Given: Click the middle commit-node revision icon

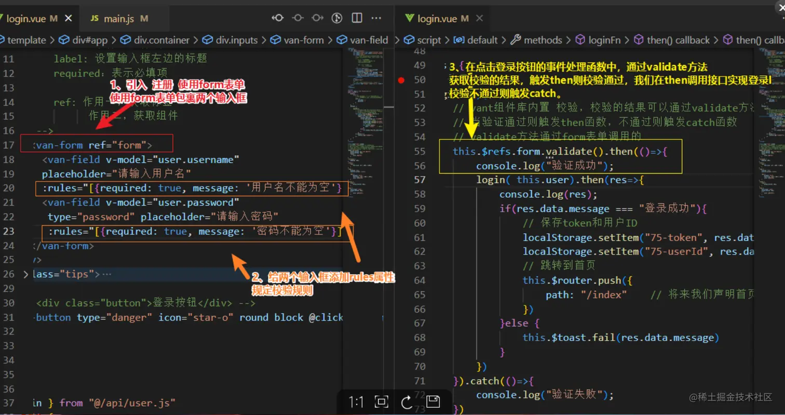Looking at the screenshot, I should click(x=297, y=18).
